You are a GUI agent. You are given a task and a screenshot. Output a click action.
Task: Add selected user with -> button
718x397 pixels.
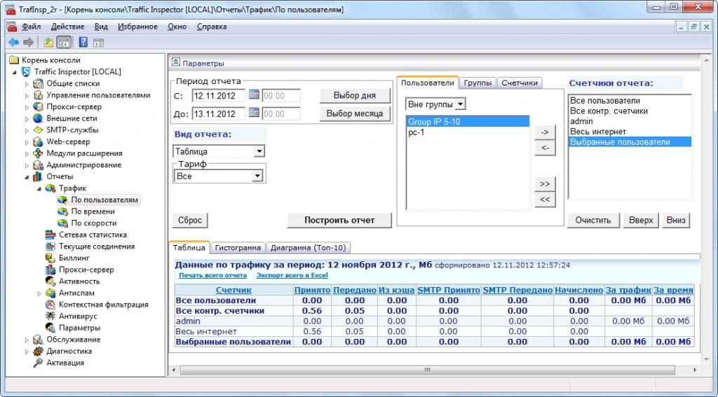[x=545, y=132]
